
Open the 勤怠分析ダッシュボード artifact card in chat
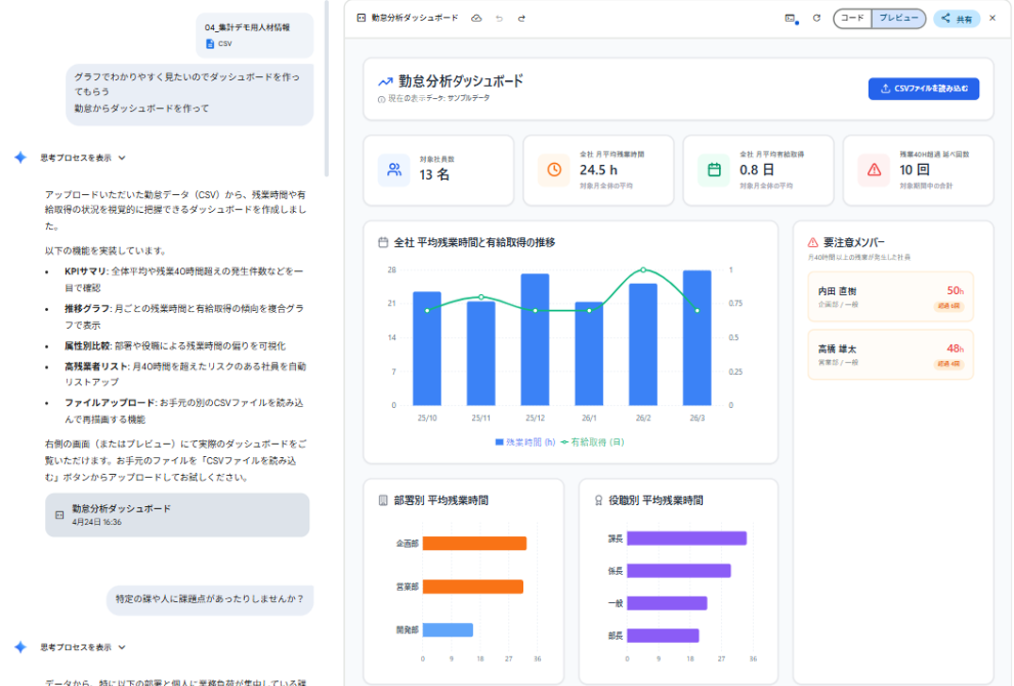pos(177,514)
